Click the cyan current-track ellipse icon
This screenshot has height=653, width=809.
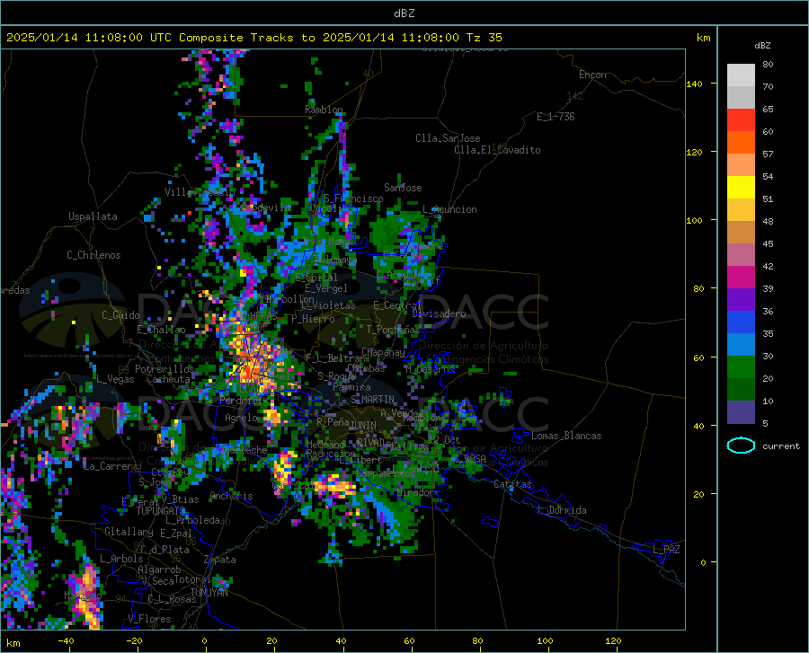pos(741,446)
